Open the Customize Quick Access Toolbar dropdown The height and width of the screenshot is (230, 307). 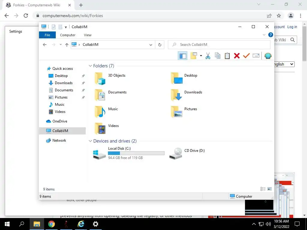pos(66,27)
